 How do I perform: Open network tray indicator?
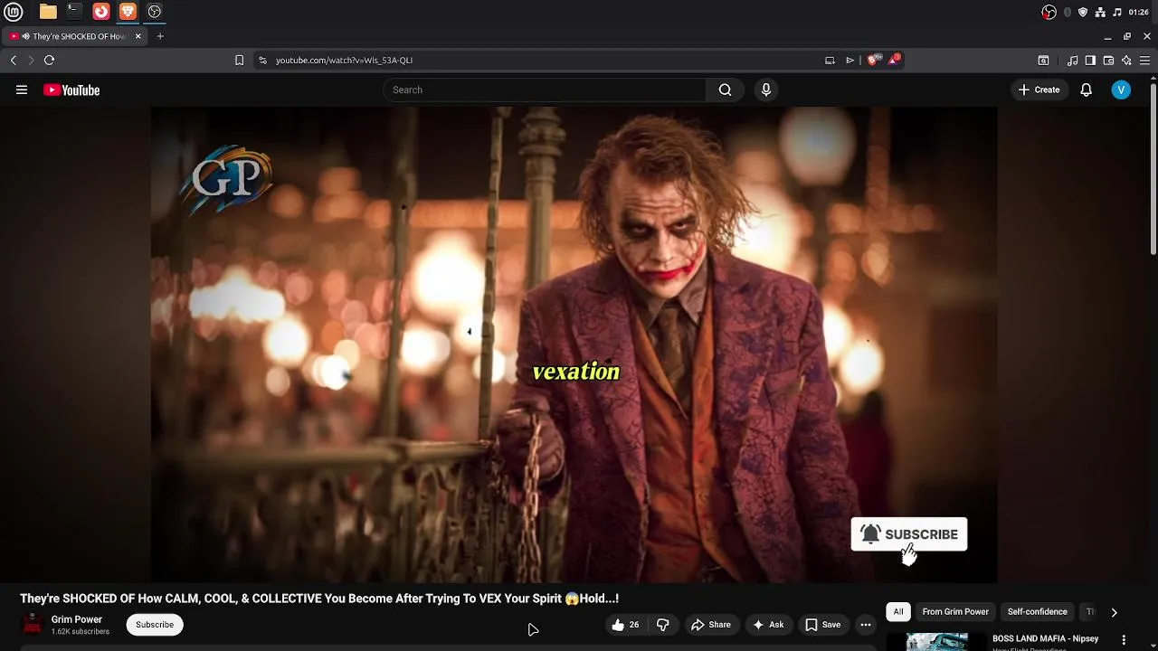[1100, 12]
